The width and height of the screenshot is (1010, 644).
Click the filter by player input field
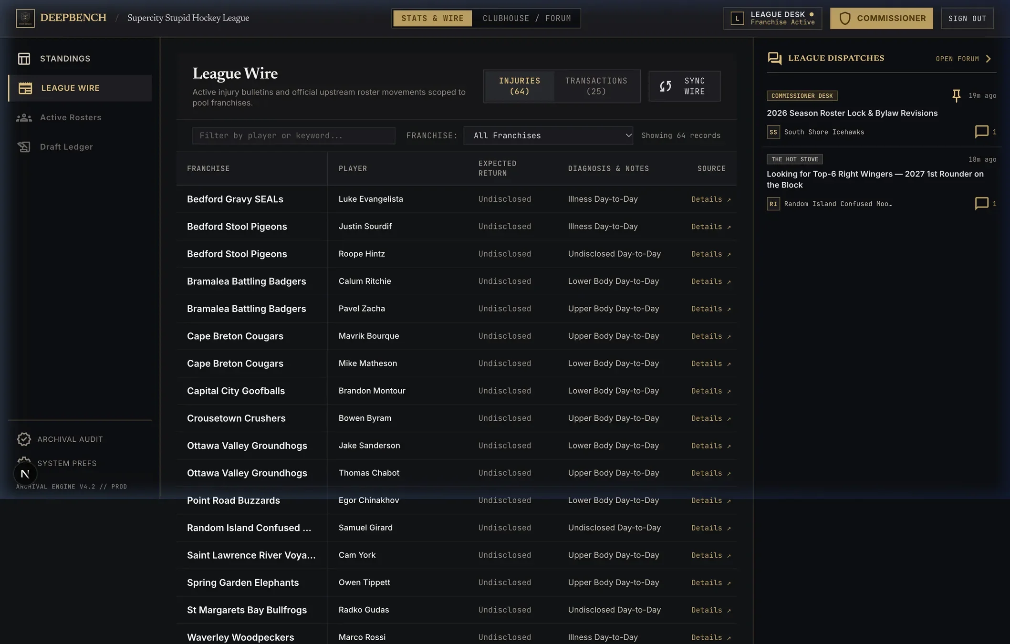293,135
